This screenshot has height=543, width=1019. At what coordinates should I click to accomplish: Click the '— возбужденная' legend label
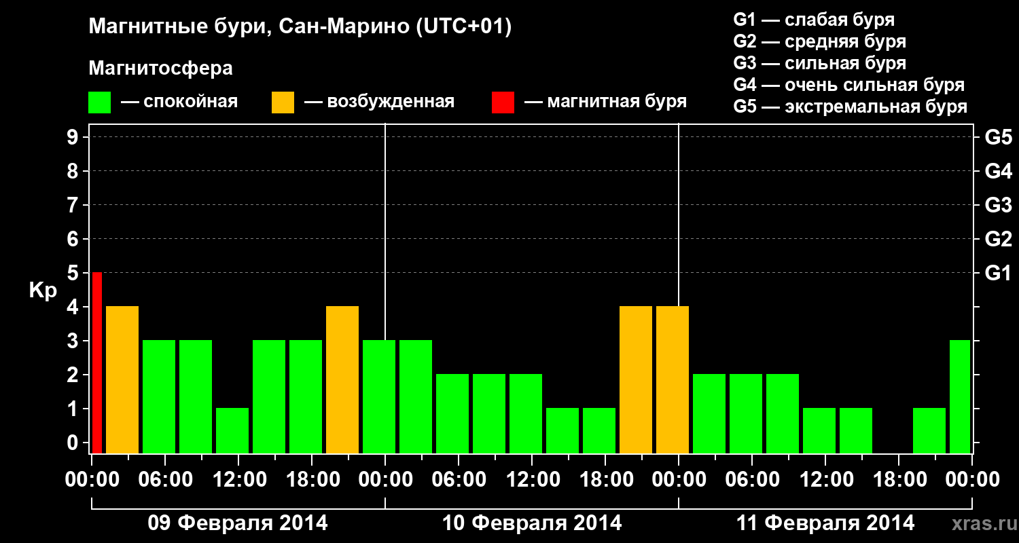pyautogui.click(x=379, y=102)
